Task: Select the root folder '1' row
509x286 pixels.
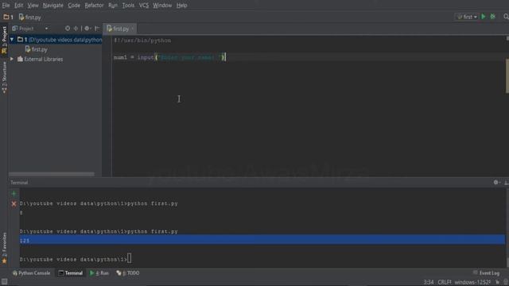Action: point(55,40)
